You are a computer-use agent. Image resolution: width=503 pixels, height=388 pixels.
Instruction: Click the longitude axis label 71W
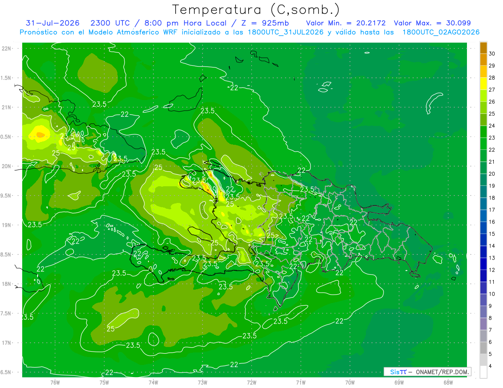(x=301, y=382)
